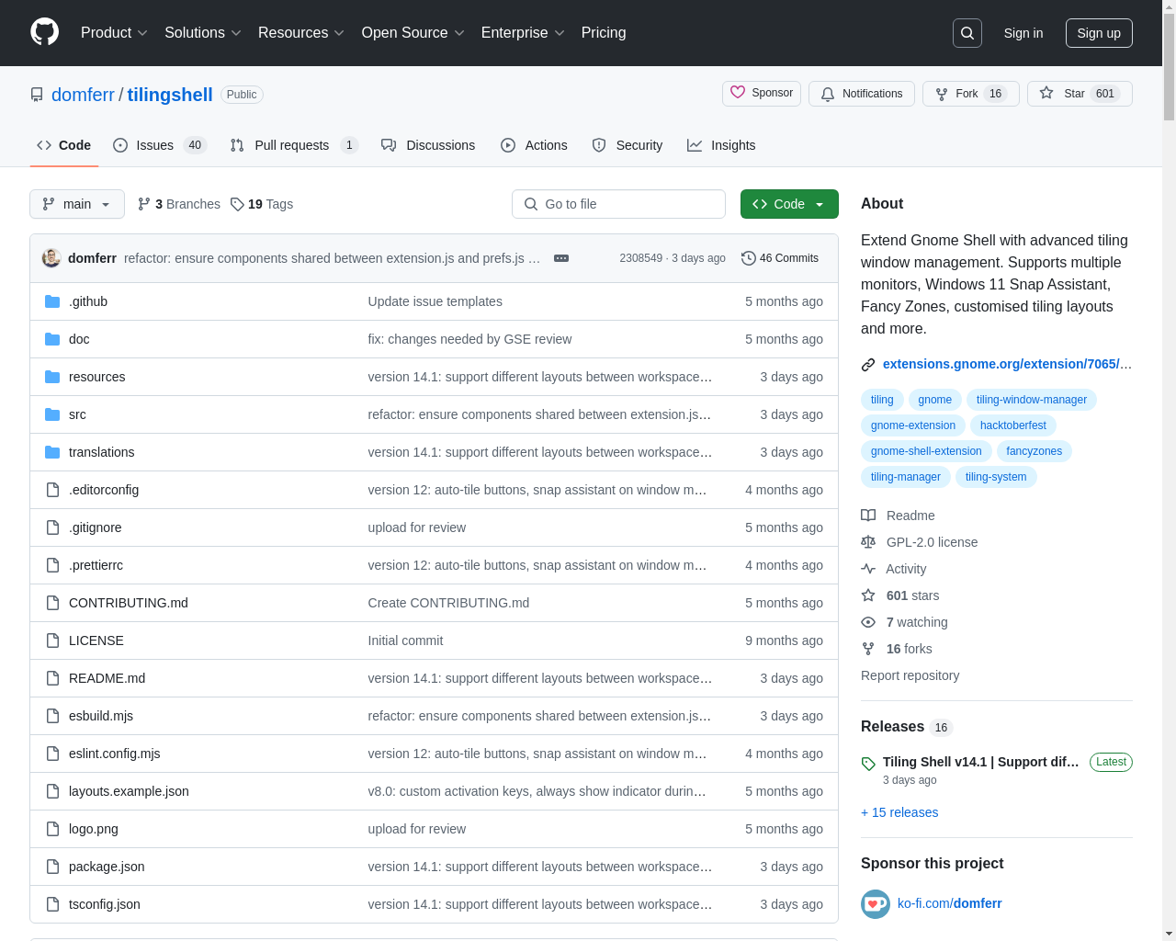
Task: Expand the Resources menu
Action: click(301, 33)
